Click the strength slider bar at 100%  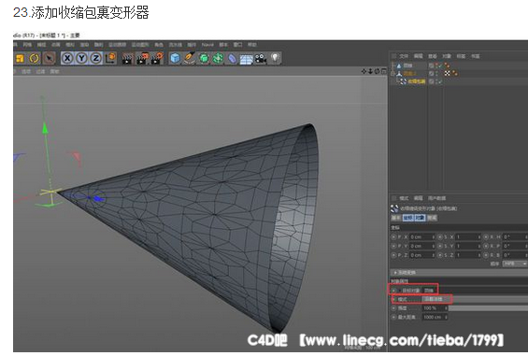point(488,308)
